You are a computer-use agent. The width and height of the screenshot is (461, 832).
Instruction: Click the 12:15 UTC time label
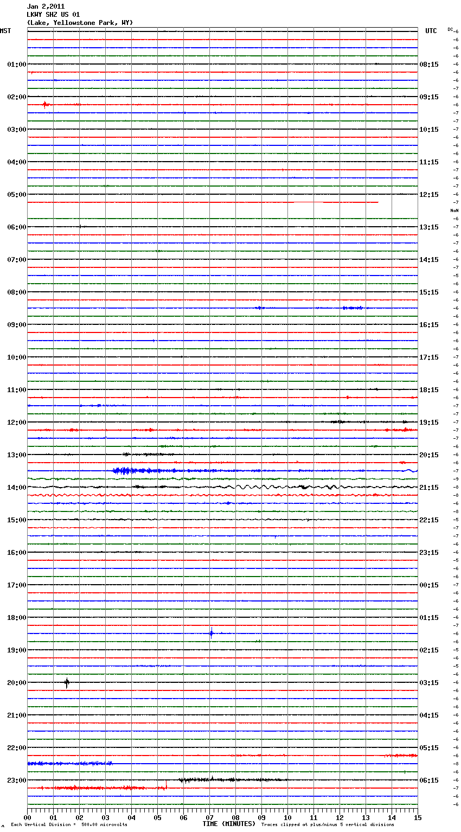point(429,194)
